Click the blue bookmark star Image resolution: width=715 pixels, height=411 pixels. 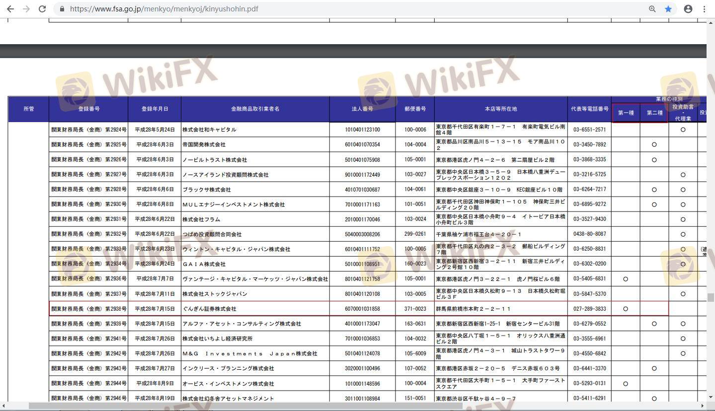click(668, 9)
